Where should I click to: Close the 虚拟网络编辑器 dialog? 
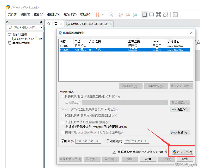191,33
